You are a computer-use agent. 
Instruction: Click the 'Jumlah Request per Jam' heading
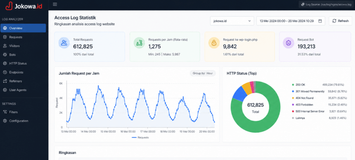pos(79,73)
